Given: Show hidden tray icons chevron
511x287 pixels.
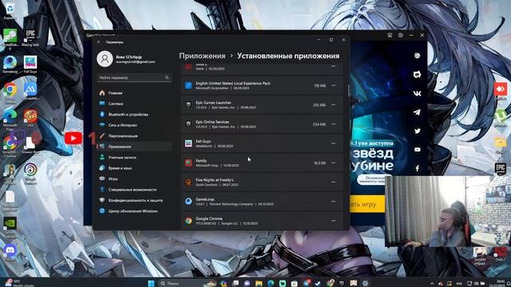Looking at the screenshot, I should tap(432, 284).
